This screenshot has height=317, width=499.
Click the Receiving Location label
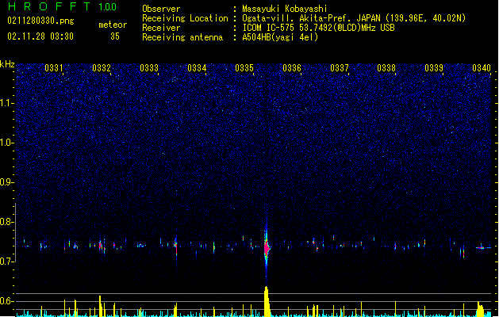click(x=185, y=18)
